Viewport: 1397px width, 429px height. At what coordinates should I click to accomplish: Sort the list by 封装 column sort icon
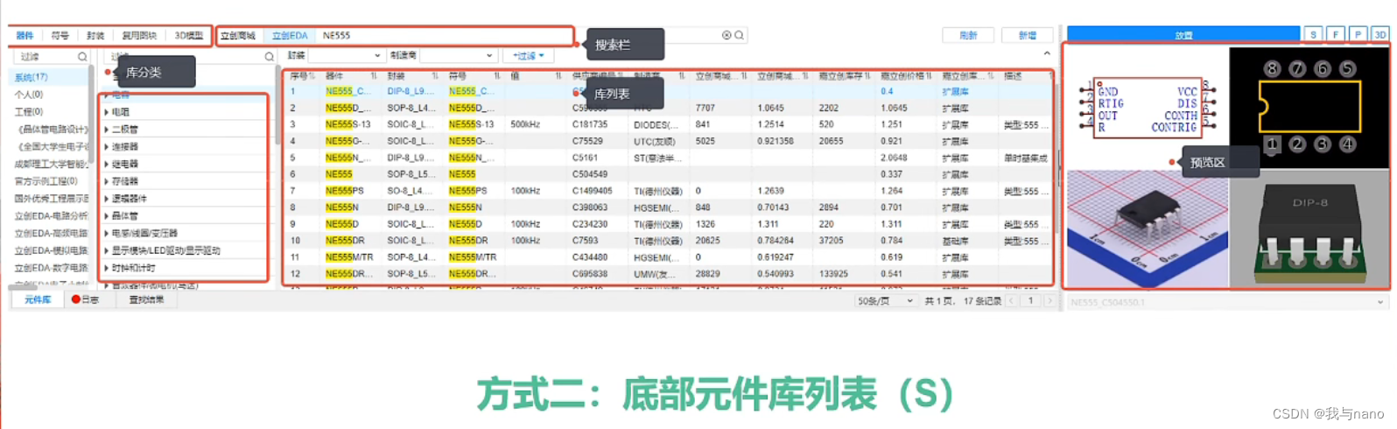[x=435, y=76]
